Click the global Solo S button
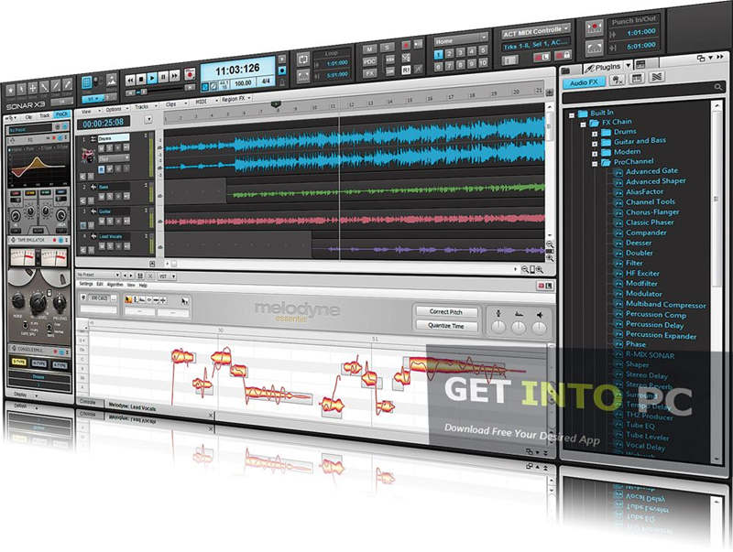Screen dimensions: 733x552 (387, 48)
